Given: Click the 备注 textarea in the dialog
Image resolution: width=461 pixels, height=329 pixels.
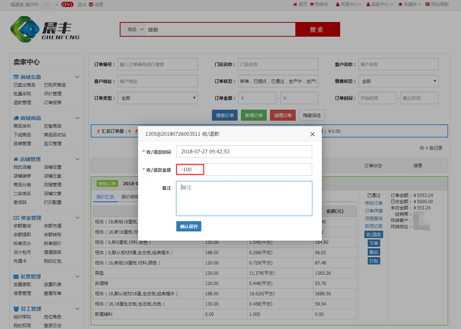Looking at the screenshot, I should click(x=244, y=198).
